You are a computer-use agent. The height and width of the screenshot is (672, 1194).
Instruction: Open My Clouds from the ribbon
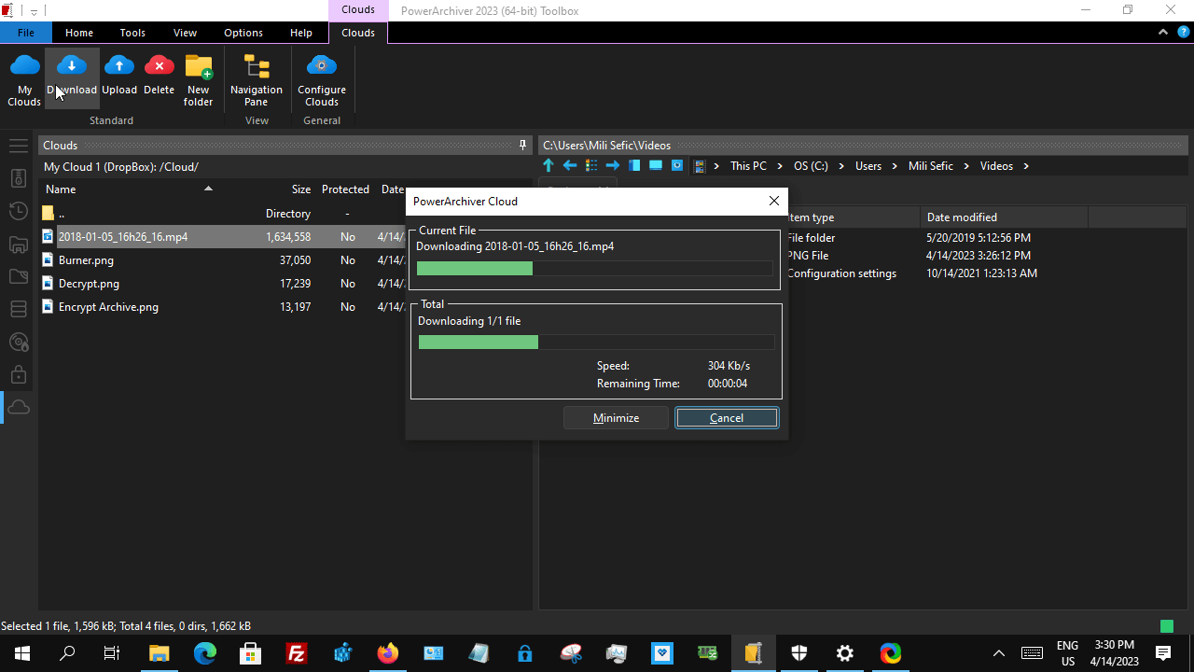[x=24, y=78]
